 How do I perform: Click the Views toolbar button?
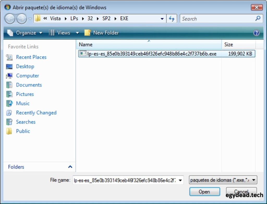pyautogui.click(x=60, y=33)
